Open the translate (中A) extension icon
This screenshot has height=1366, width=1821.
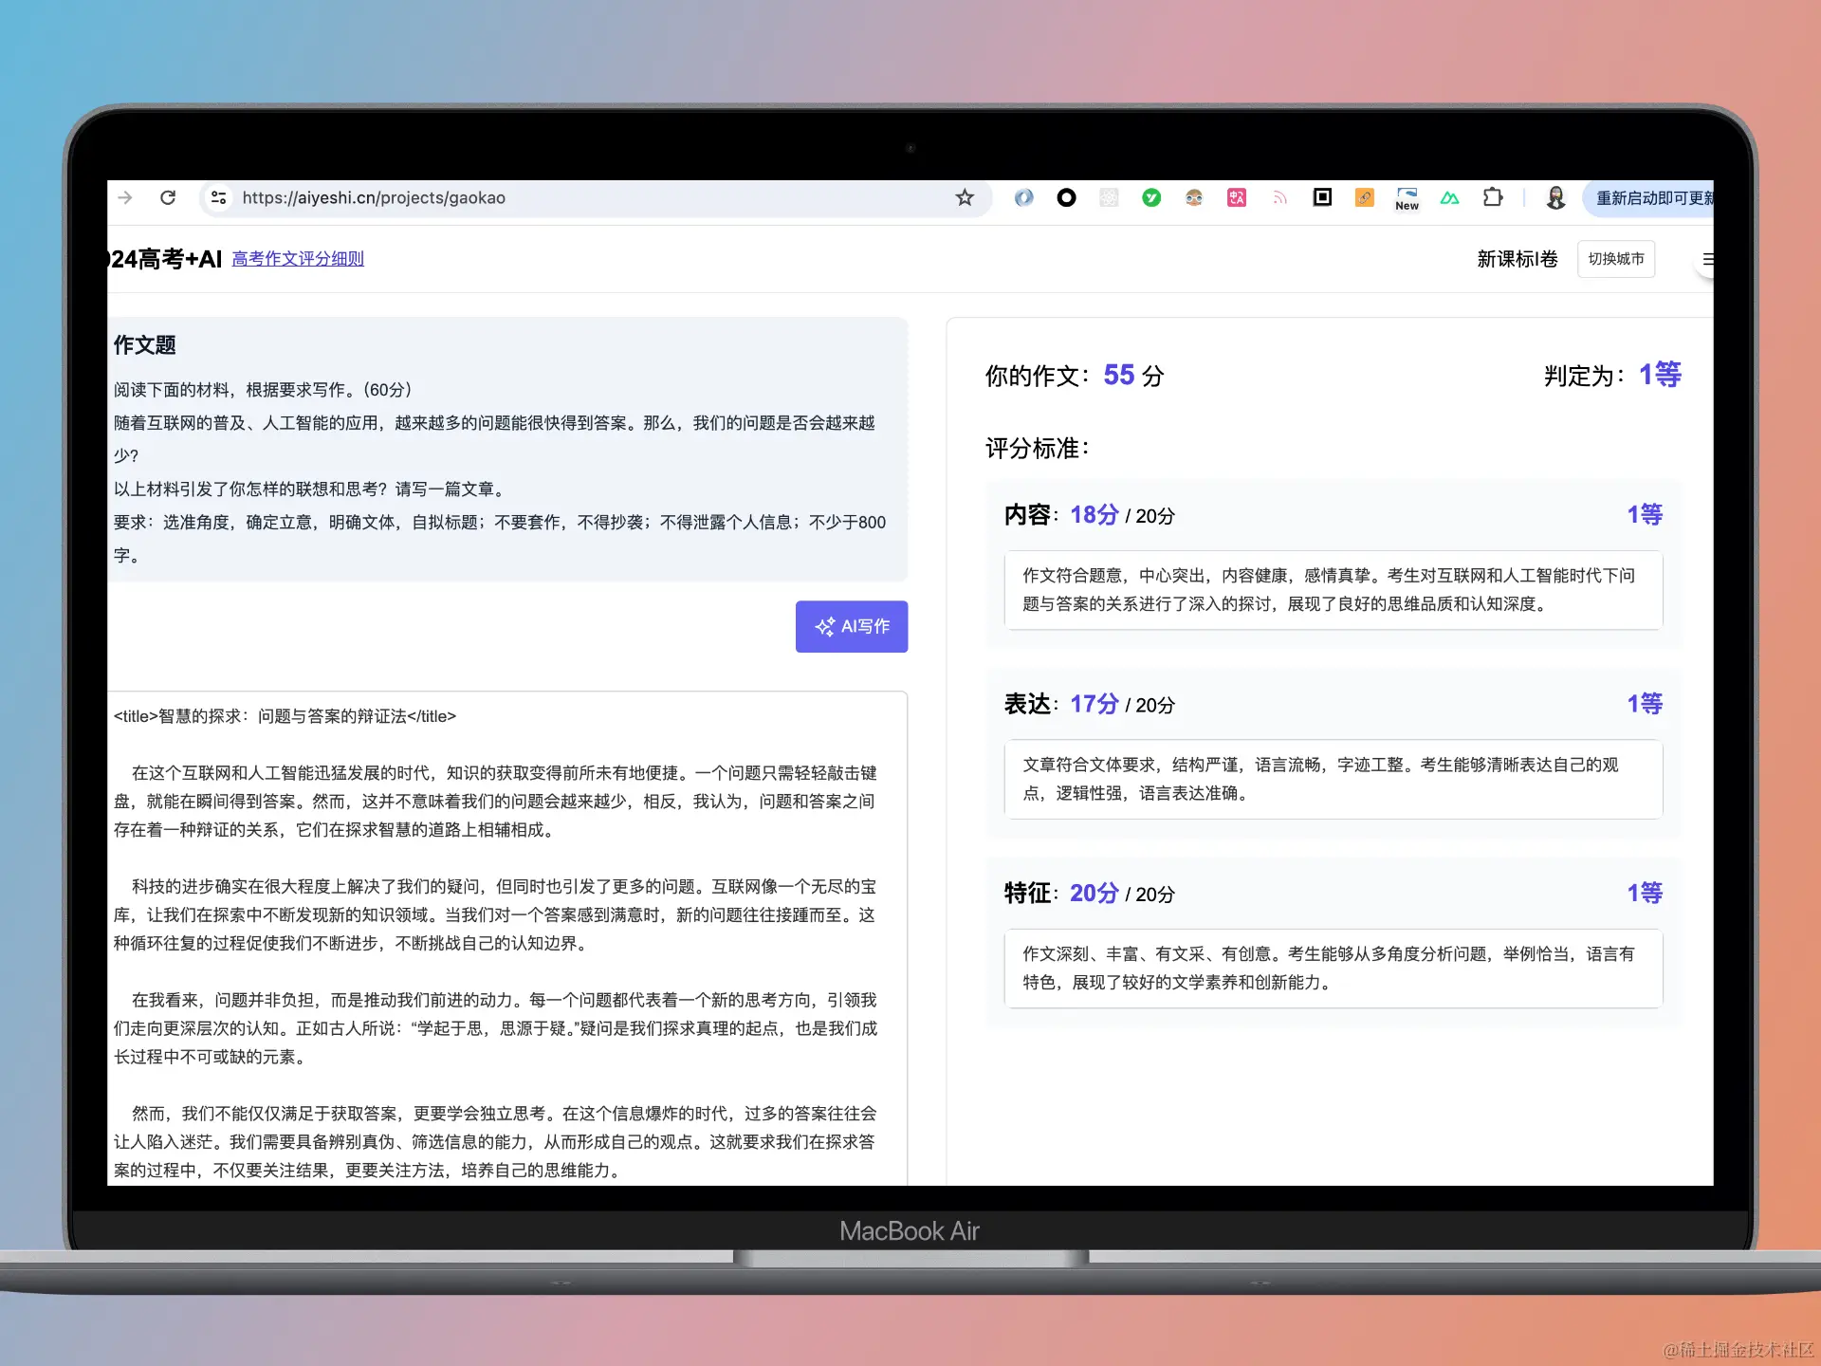[x=1237, y=197]
